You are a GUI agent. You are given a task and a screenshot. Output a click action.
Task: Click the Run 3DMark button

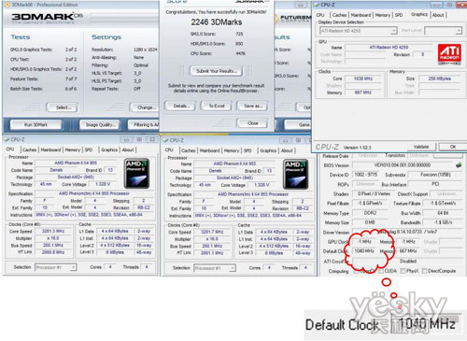35,125
